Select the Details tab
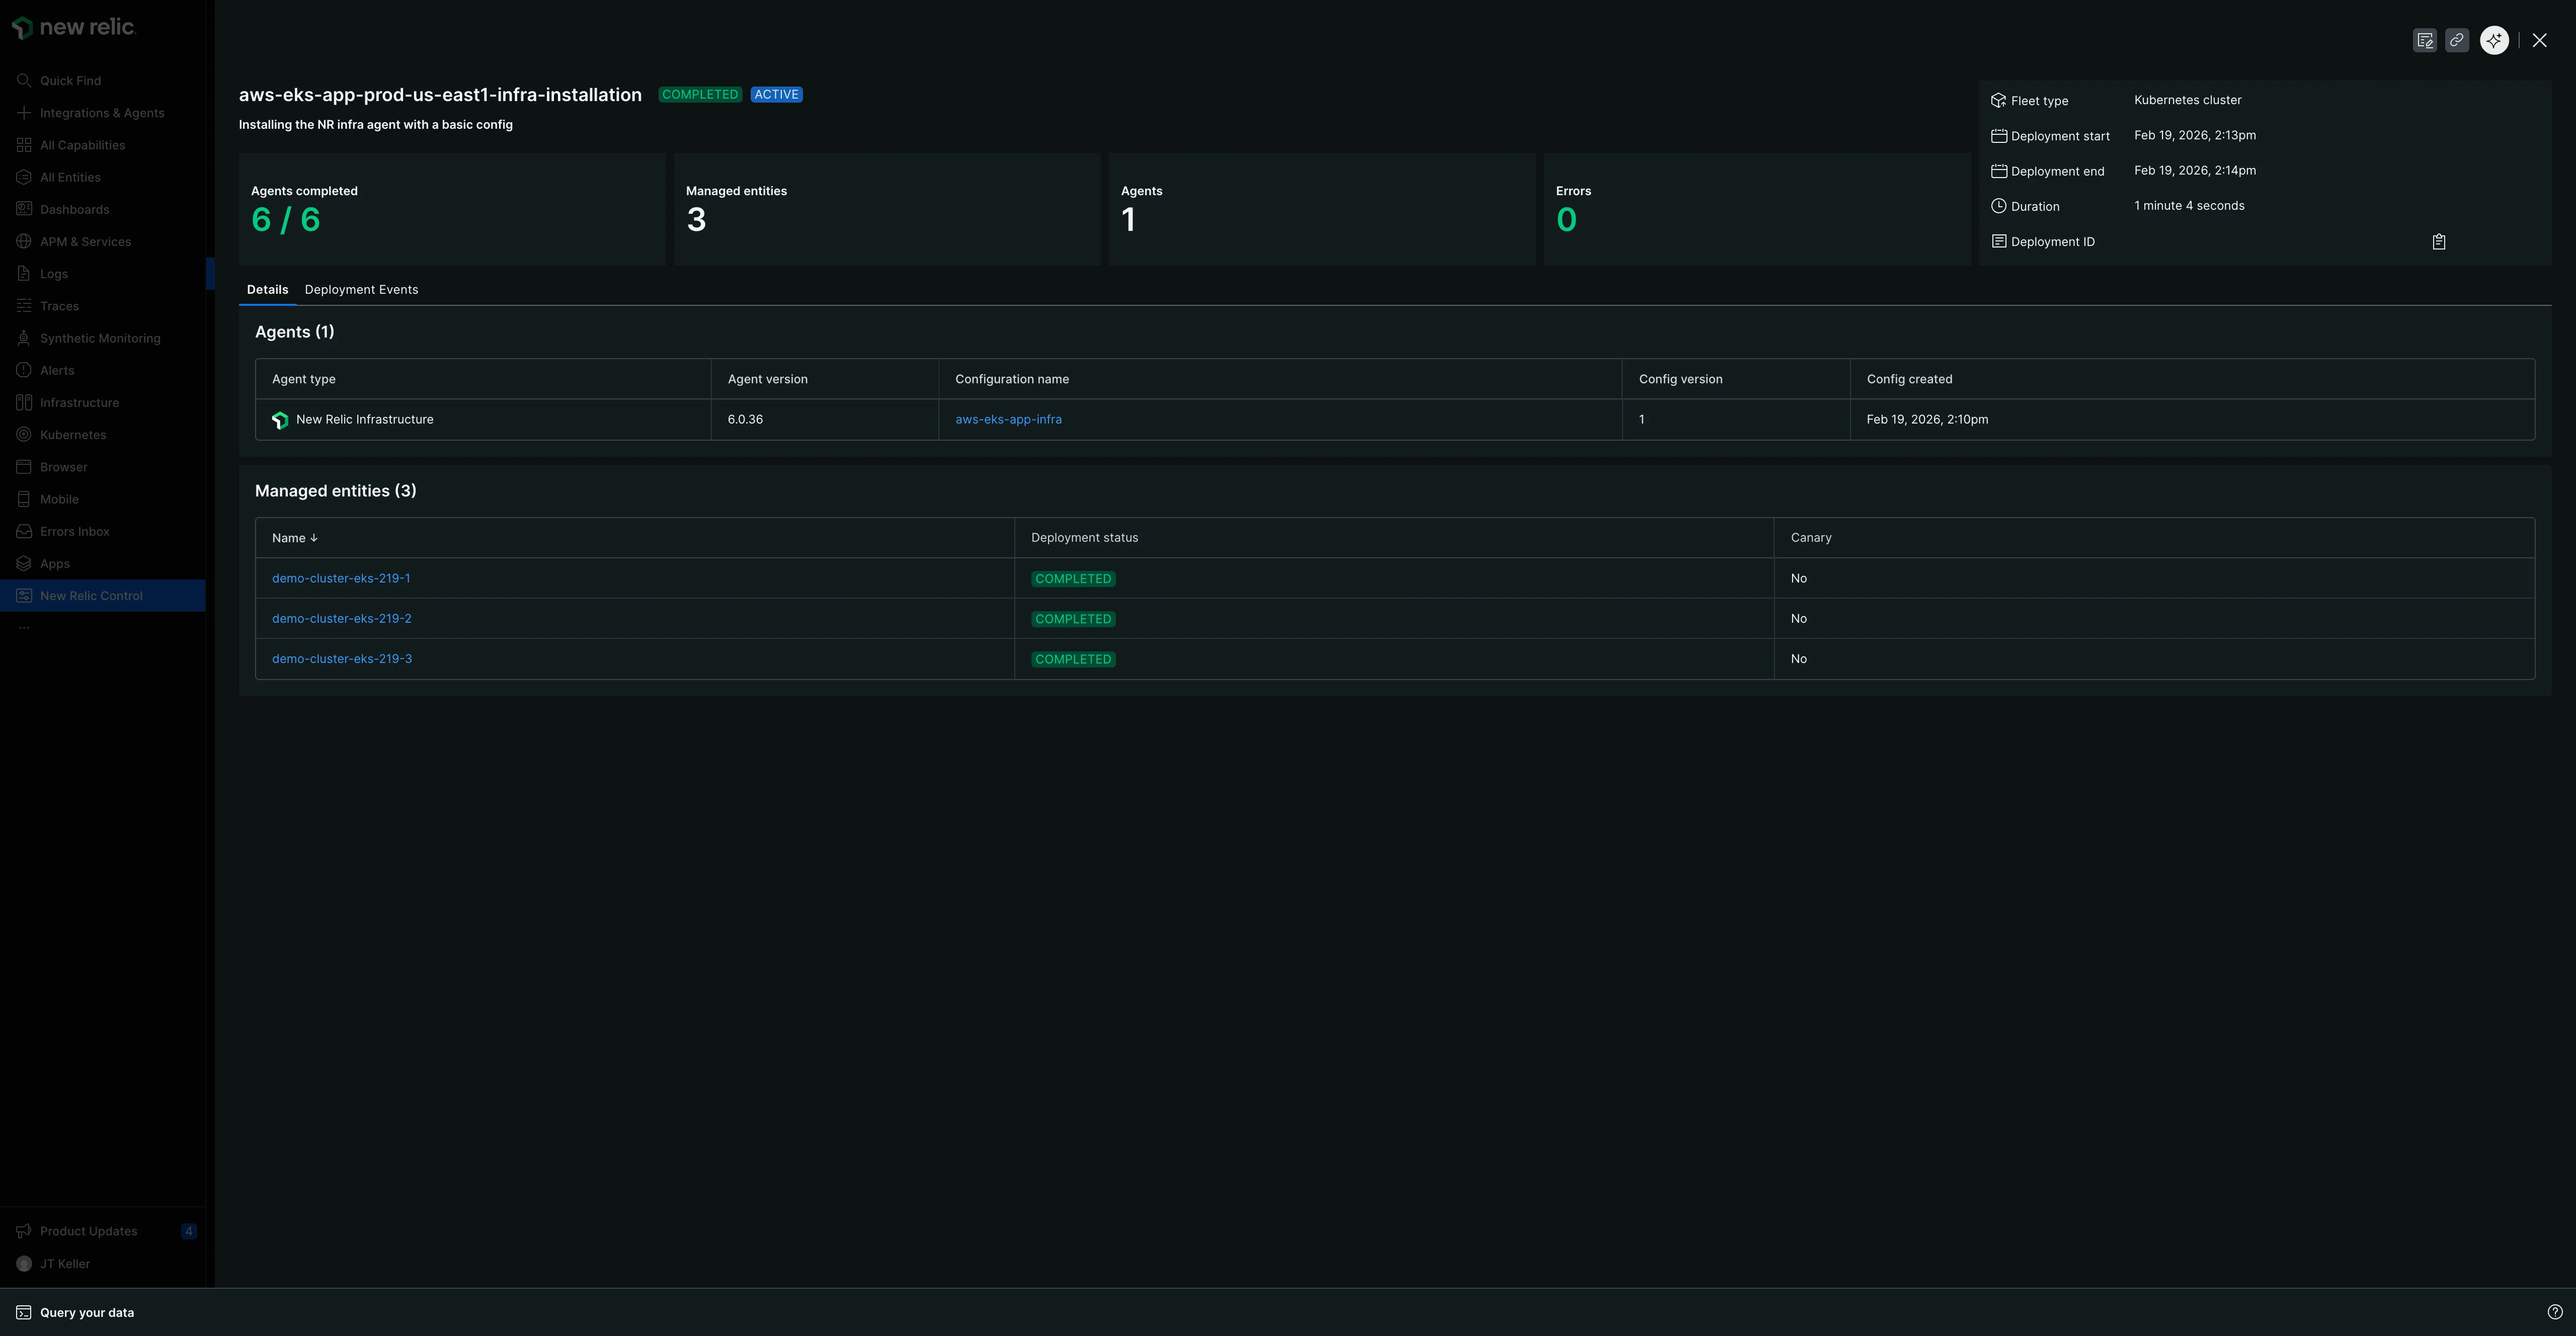This screenshot has width=2576, height=1336. coord(267,289)
